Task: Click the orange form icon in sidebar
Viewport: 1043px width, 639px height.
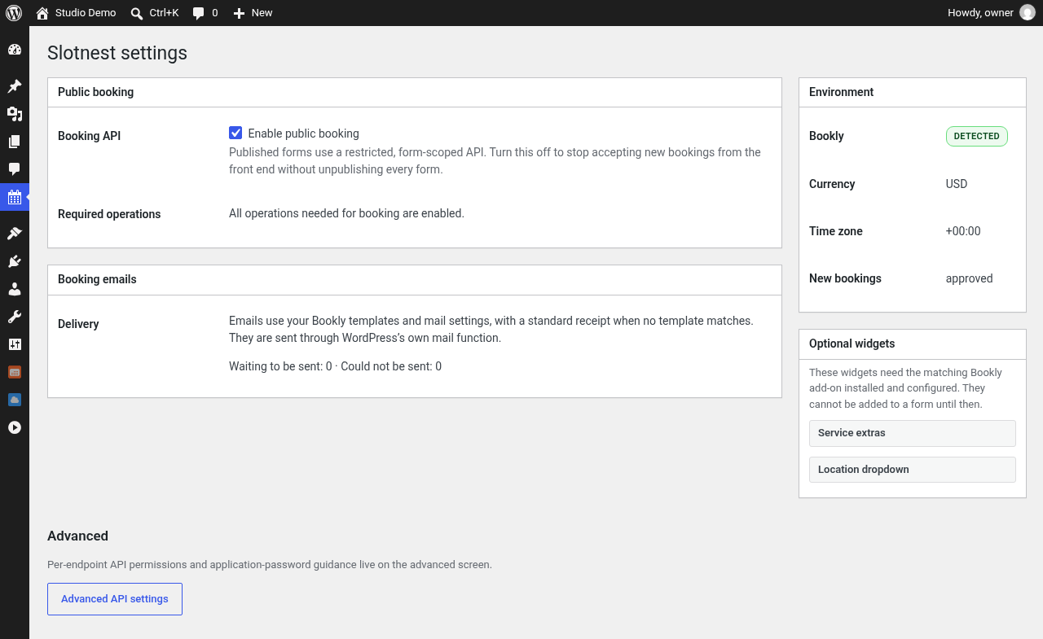Action: click(15, 372)
